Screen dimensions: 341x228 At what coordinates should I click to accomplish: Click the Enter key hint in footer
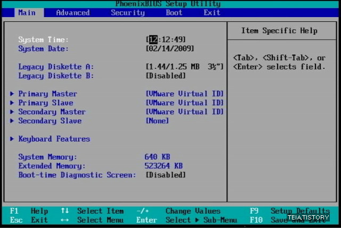click(147, 220)
